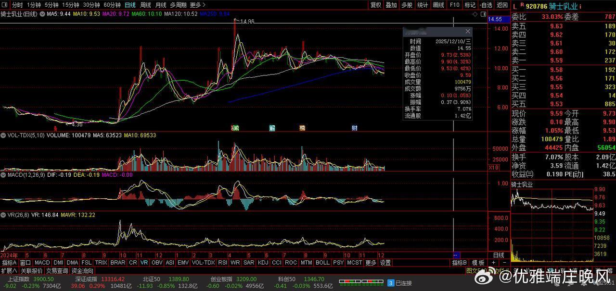The height and width of the screenshot is (291, 616).
Task: Select the 月线 monthly period
Action: 161,5
